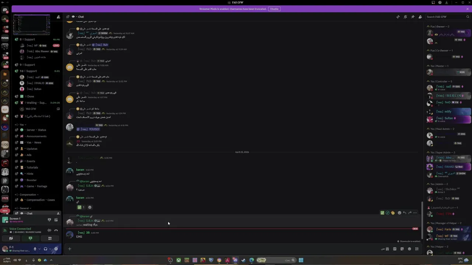This screenshot has width=472, height=265.
Task: Add green checkbox reaction from hover toolbar
Action: tap(382, 213)
